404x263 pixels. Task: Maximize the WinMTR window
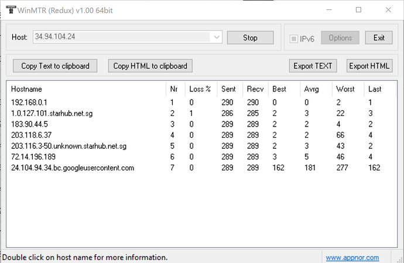point(358,10)
